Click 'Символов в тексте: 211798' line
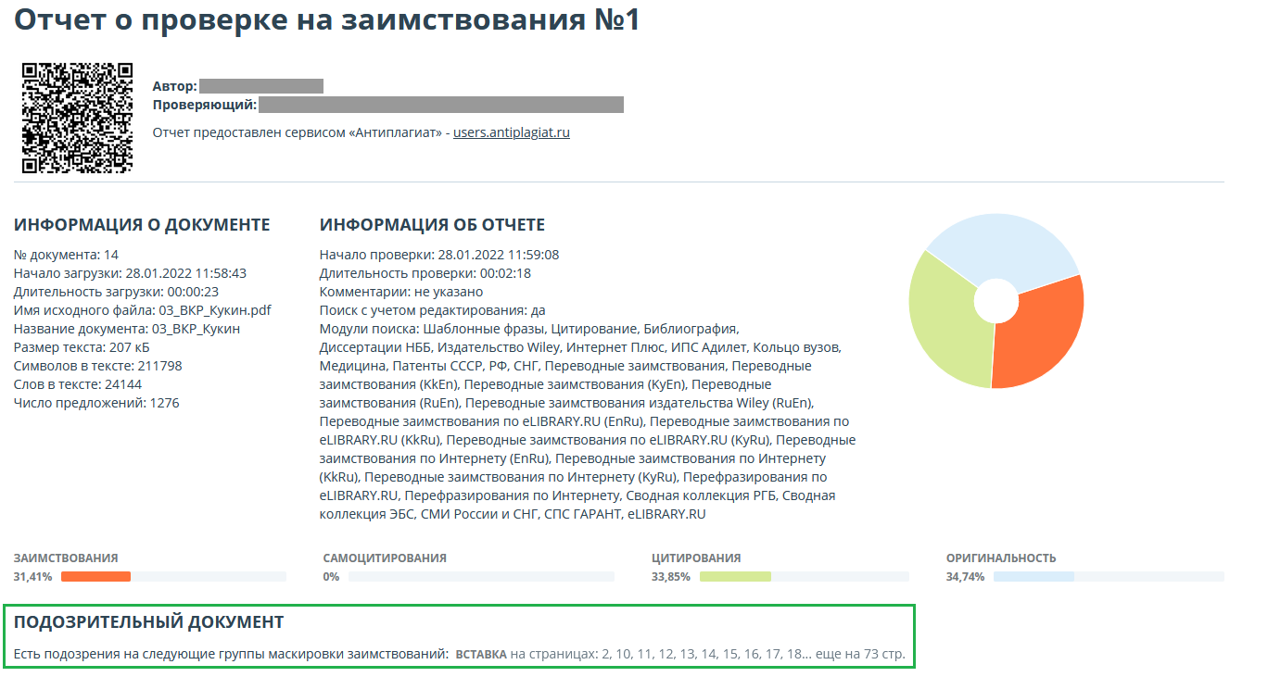The image size is (1268, 677). [x=97, y=366]
